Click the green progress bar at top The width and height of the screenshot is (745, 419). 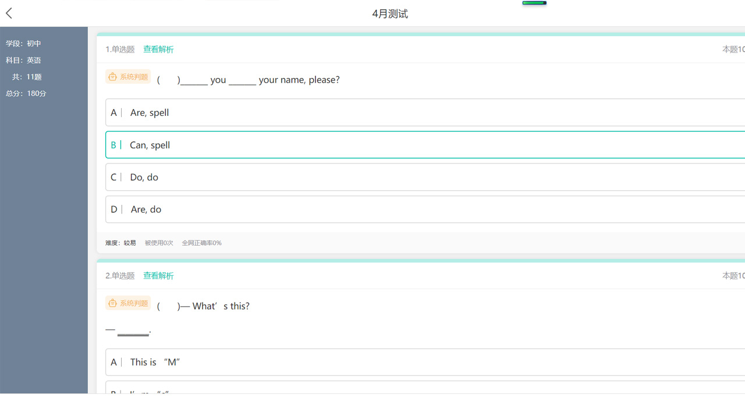534,3
